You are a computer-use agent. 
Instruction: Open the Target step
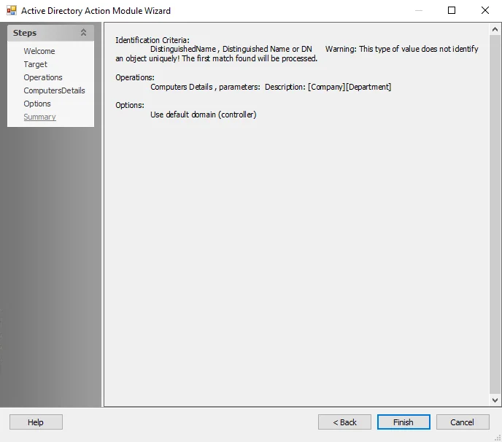(x=35, y=64)
